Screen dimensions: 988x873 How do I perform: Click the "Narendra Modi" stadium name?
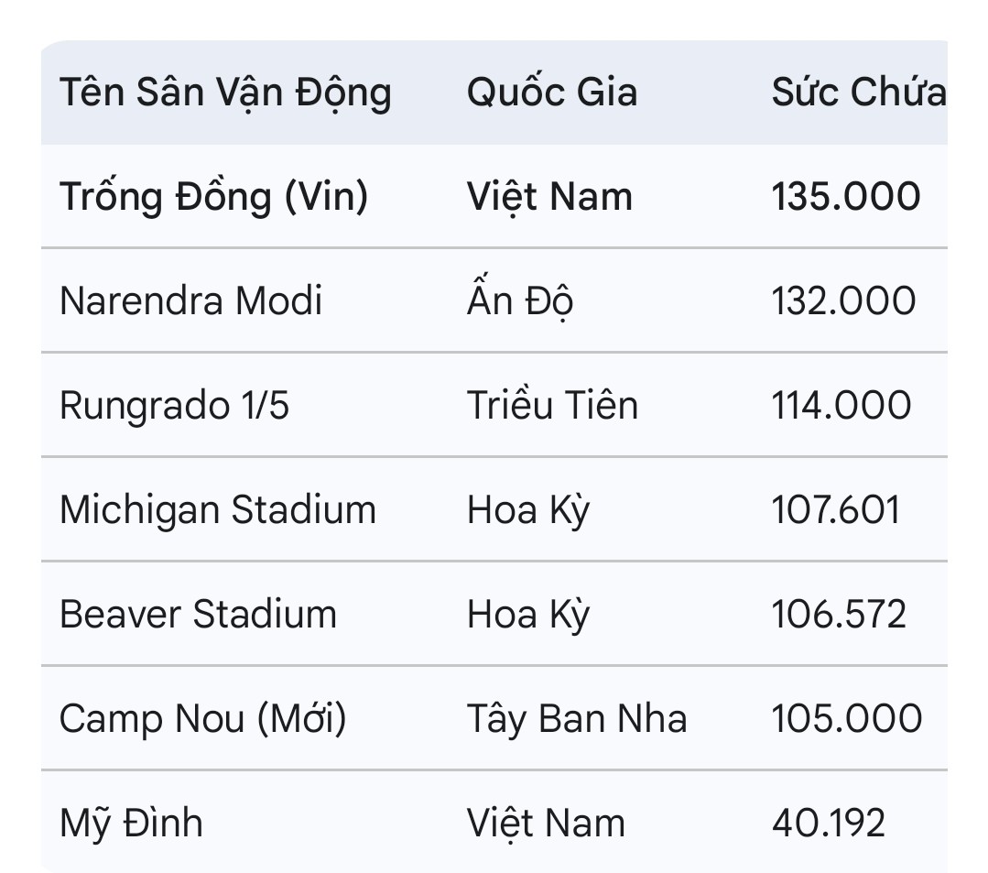(x=190, y=301)
